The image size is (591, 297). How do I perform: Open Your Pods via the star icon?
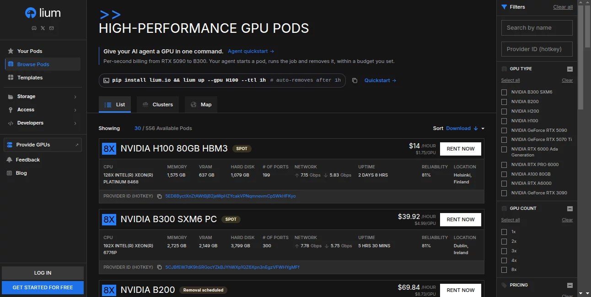tap(11, 51)
